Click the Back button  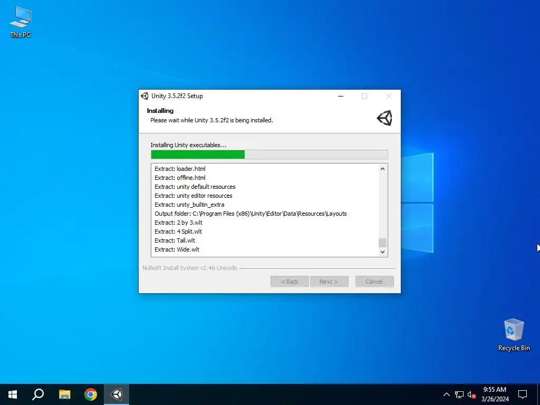pos(290,282)
